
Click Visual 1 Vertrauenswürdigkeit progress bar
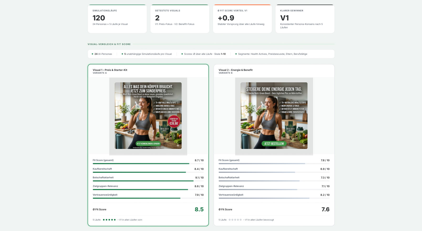(x=148, y=198)
